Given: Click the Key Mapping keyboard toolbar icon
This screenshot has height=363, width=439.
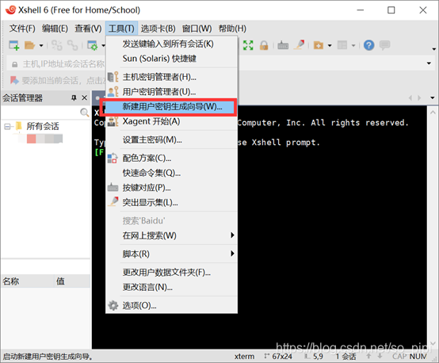Looking at the screenshot, I should pos(283,45).
